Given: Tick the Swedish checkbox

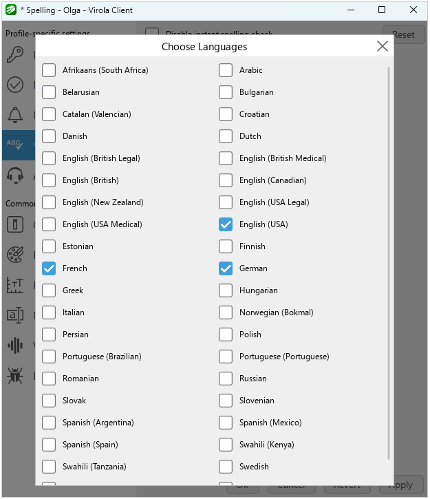Looking at the screenshot, I should click(x=226, y=467).
